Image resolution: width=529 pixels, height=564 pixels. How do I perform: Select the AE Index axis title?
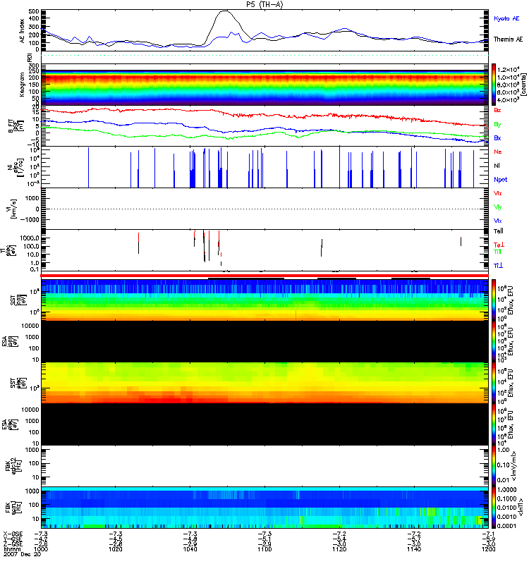[22, 31]
